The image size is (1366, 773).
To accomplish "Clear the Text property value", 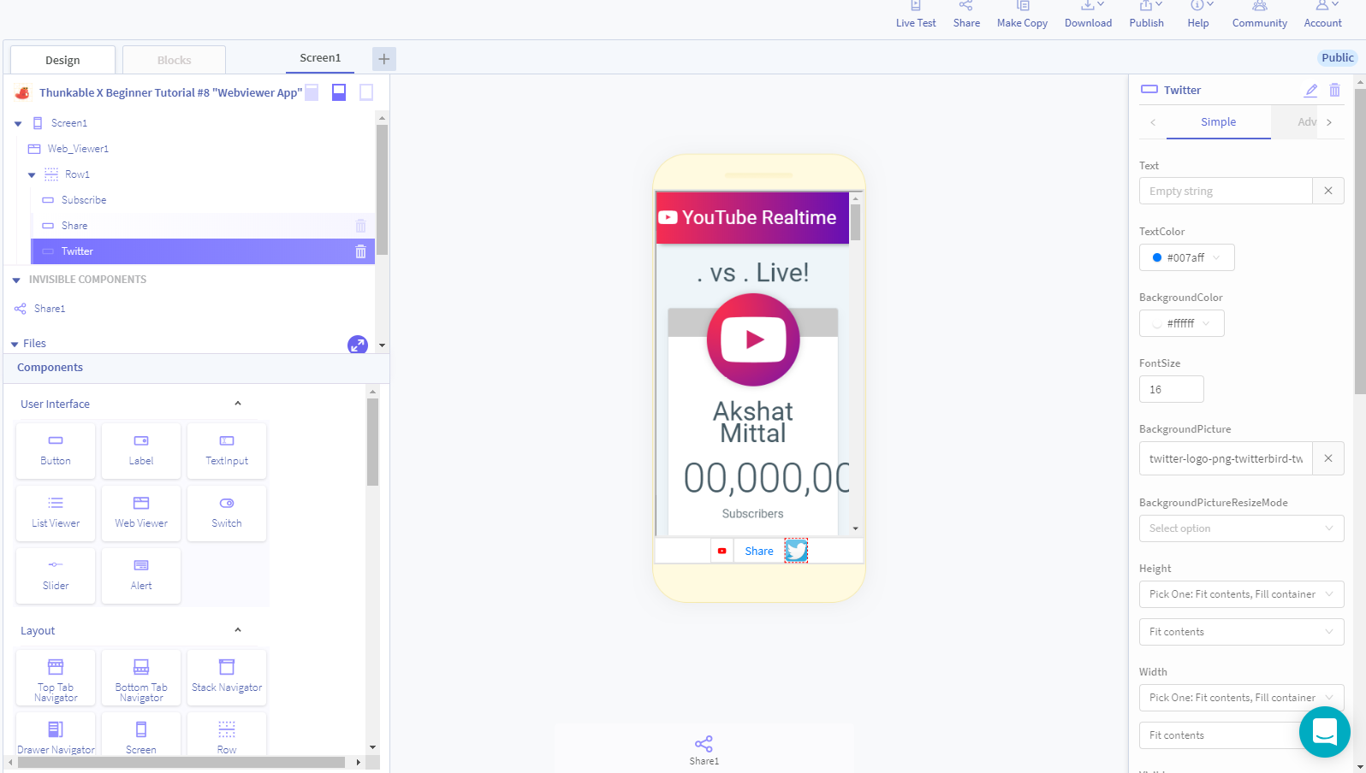I will pyautogui.click(x=1328, y=191).
